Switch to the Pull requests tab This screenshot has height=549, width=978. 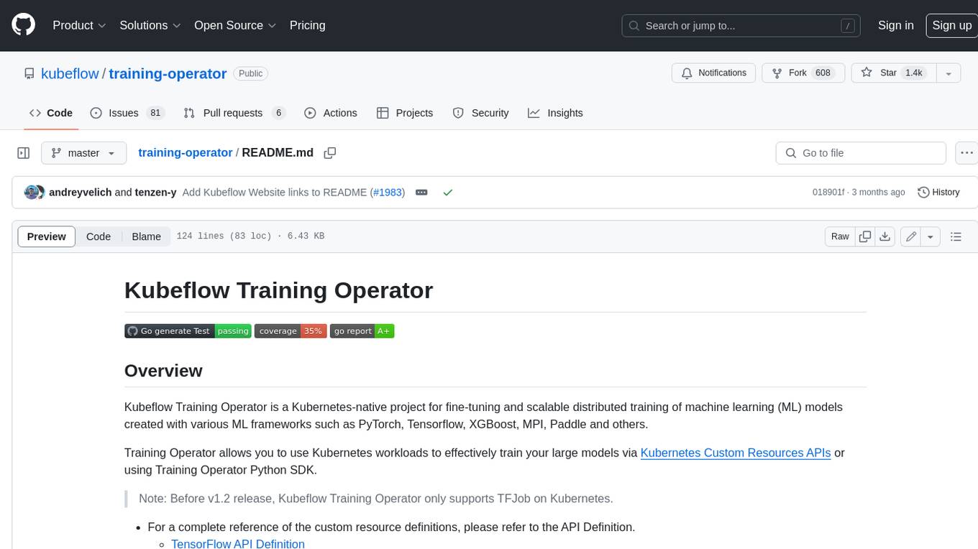pyautogui.click(x=234, y=113)
